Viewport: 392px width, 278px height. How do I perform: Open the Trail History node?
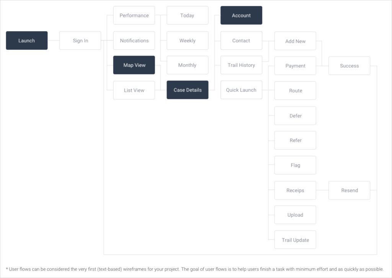click(241, 65)
